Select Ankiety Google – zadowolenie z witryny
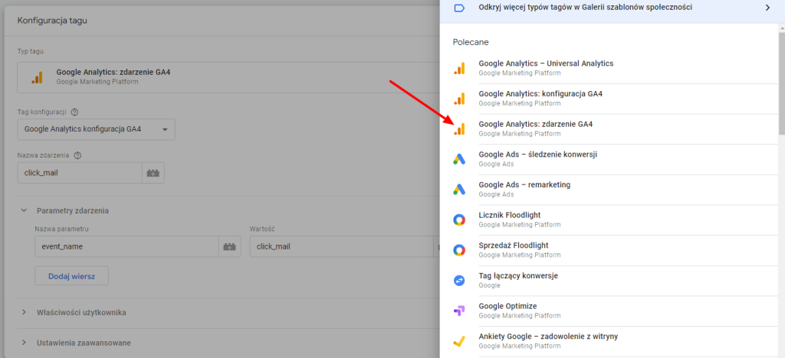Image resolution: width=785 pixels, height=358 pixels. 610,341
